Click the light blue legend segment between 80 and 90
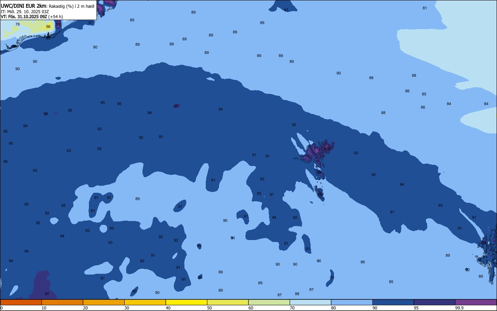 352,302
